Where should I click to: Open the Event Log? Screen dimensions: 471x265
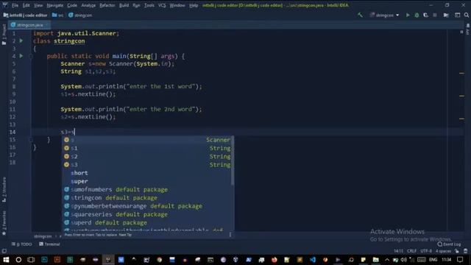(x=449, y=244)
